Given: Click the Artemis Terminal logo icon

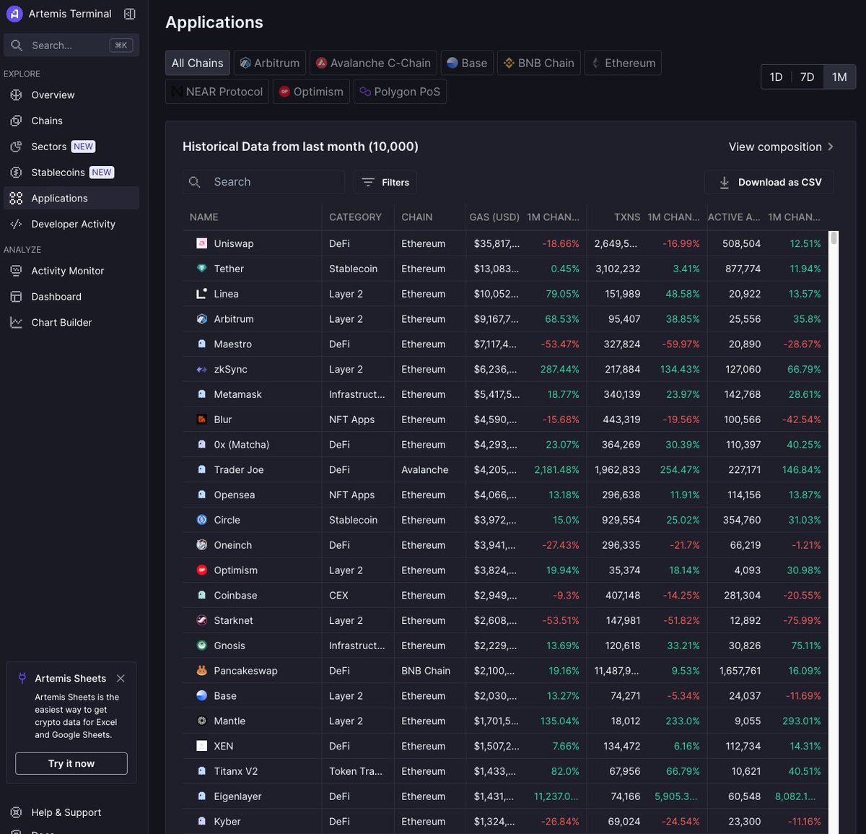Looking at the screenshot, I should 14,14.
